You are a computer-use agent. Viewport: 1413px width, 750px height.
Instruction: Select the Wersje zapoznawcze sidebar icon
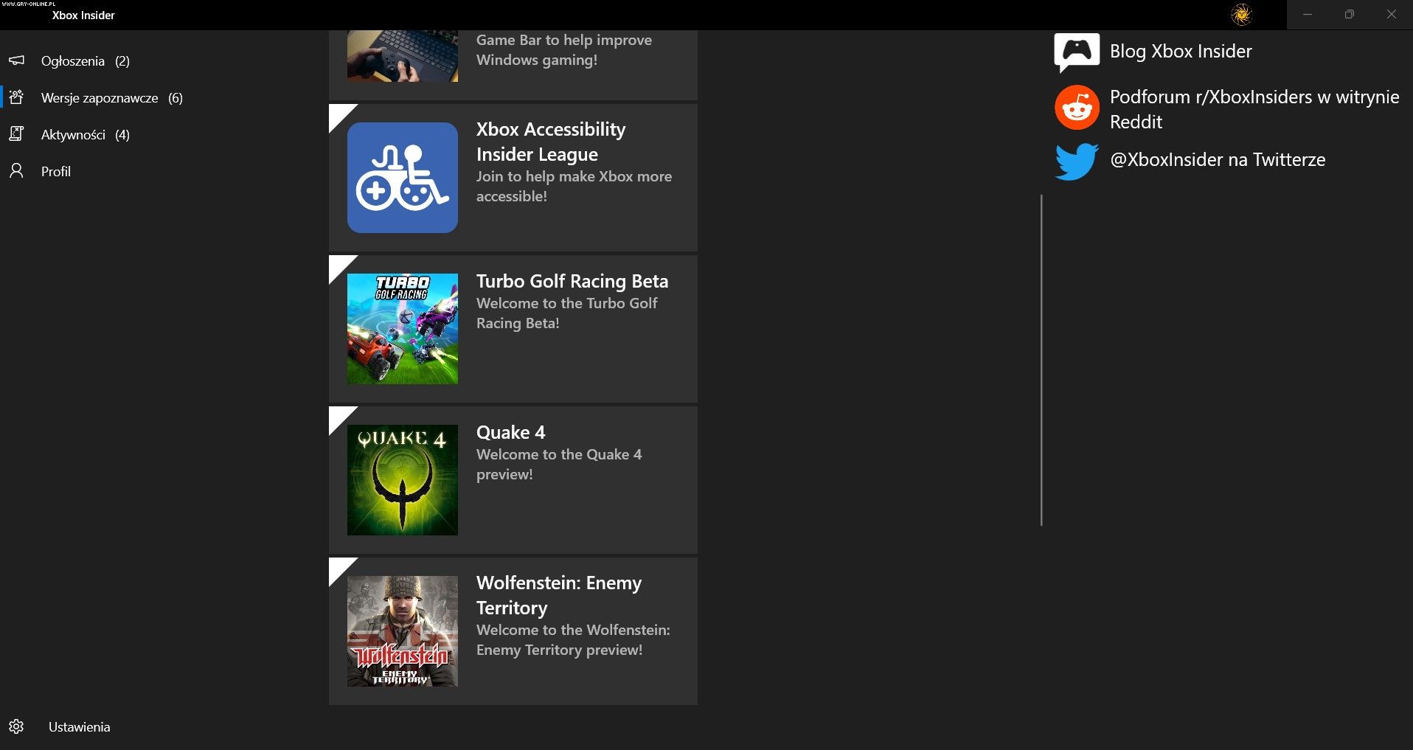(x=16, y=97)
